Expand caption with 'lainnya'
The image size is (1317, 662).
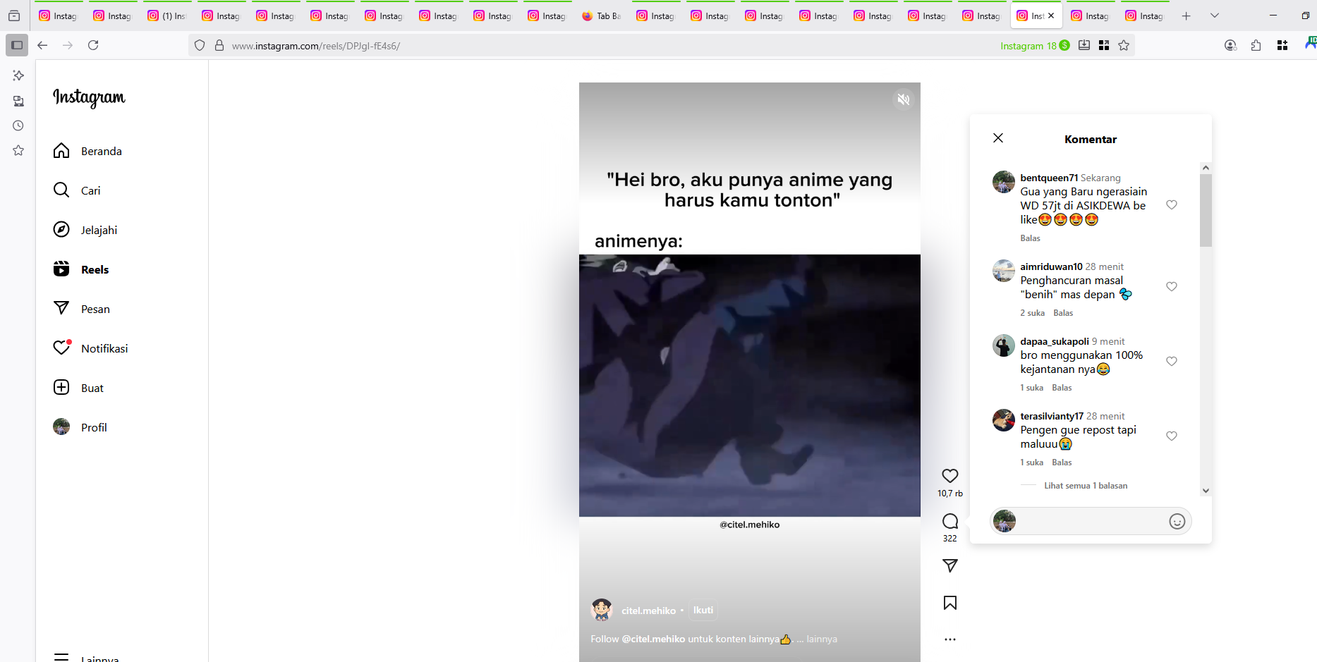[x=822, y=639]
